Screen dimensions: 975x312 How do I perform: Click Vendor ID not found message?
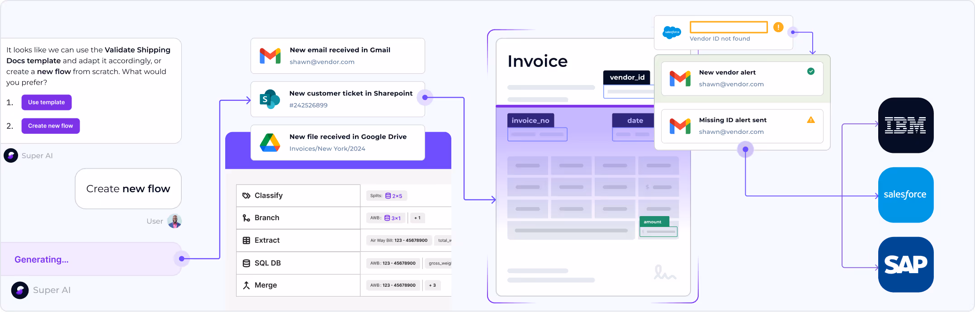[720, 39]
